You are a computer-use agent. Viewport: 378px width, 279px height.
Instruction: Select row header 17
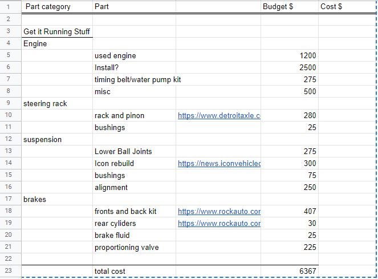[11, 199]
